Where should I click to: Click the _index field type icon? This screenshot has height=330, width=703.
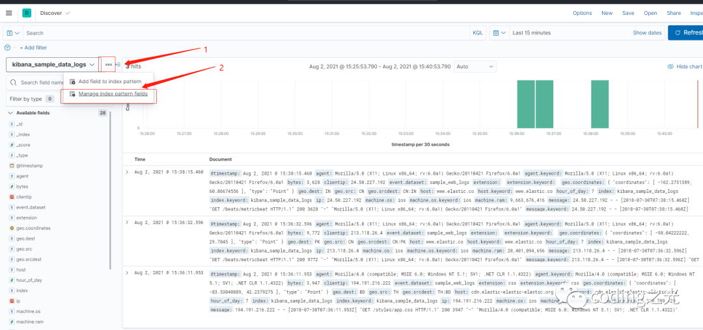point(12,134)
